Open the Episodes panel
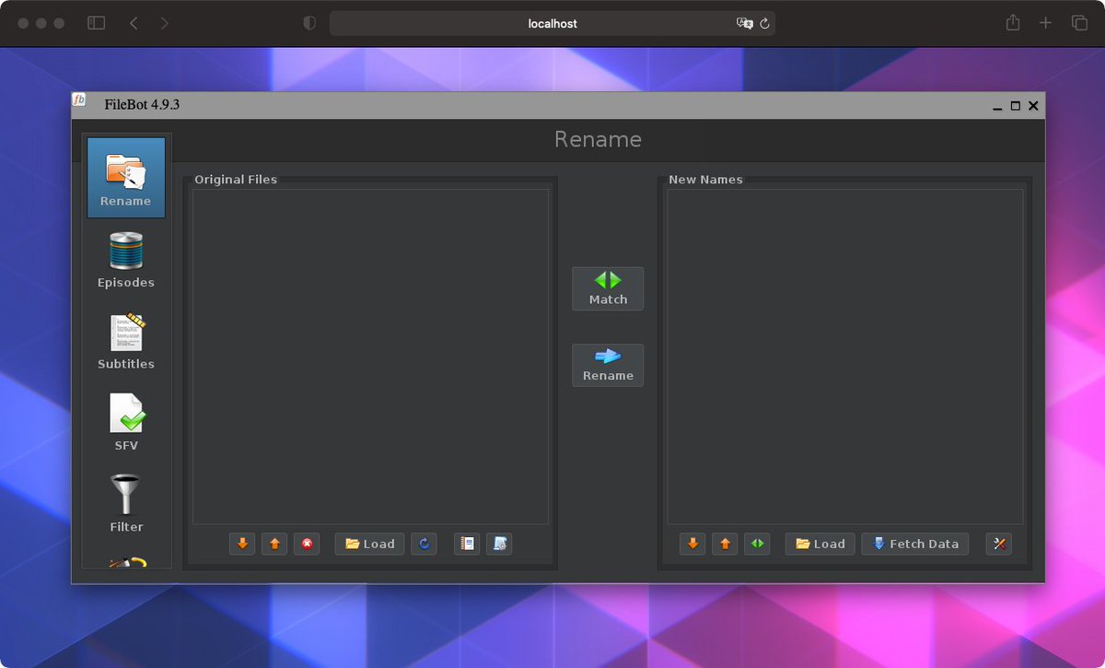Screen dimensions: 1105x668 coord(126,260)
